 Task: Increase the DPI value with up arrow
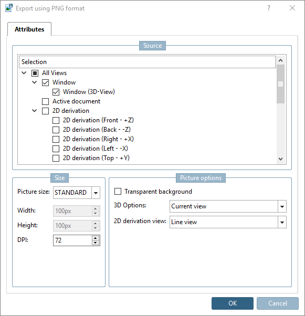click(x=96, y=238)
